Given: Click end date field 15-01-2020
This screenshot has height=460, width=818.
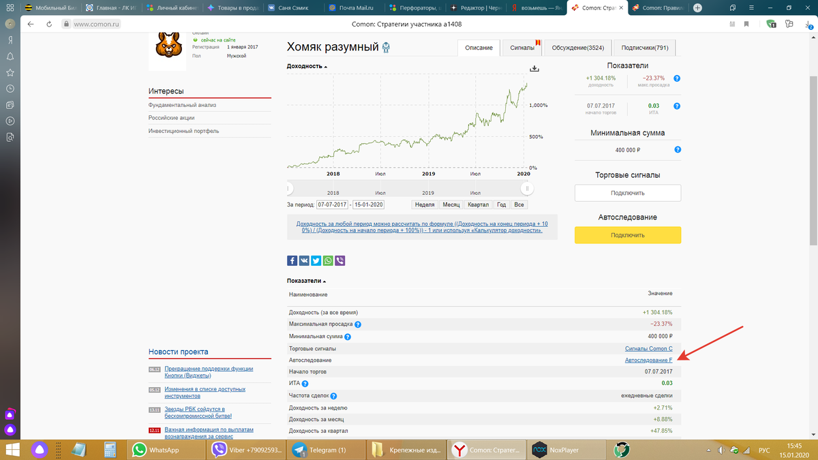Looking at the screenshot, I should pyautogui.click(x=369, y=204).
